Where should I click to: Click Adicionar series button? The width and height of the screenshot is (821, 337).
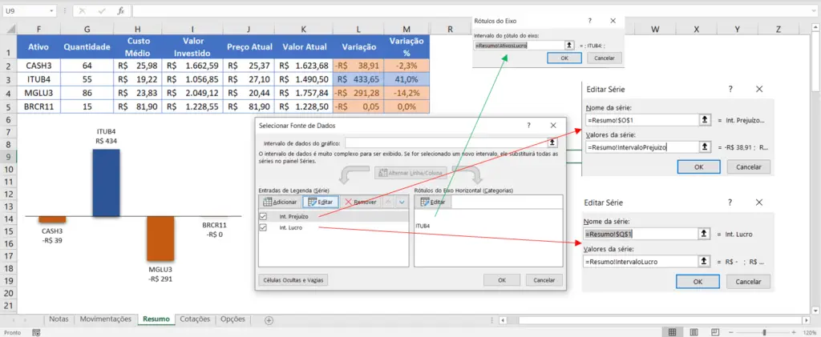280,202
